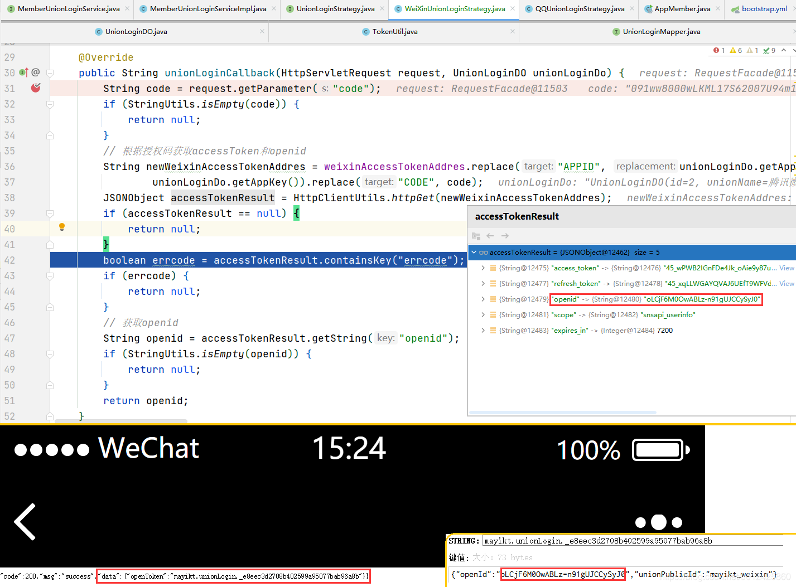The width and height of the screenshot is (796, 587).
Task: Click the weixinAccessTokenAddres field on line 36
Action: pyautogui.click(x=394, y=167)
